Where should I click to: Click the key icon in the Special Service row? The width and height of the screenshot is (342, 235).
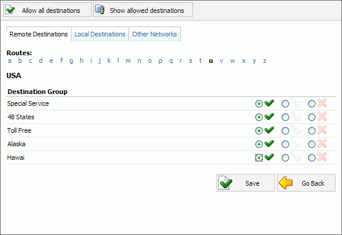[296, 103]
